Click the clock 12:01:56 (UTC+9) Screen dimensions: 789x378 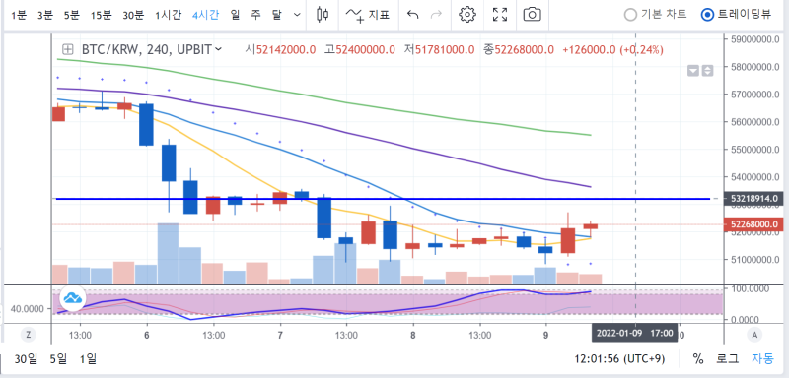tap(620, 359)
